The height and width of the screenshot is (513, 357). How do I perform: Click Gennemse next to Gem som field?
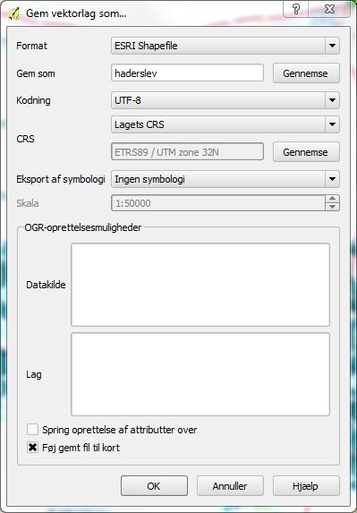tap(306, 73)
